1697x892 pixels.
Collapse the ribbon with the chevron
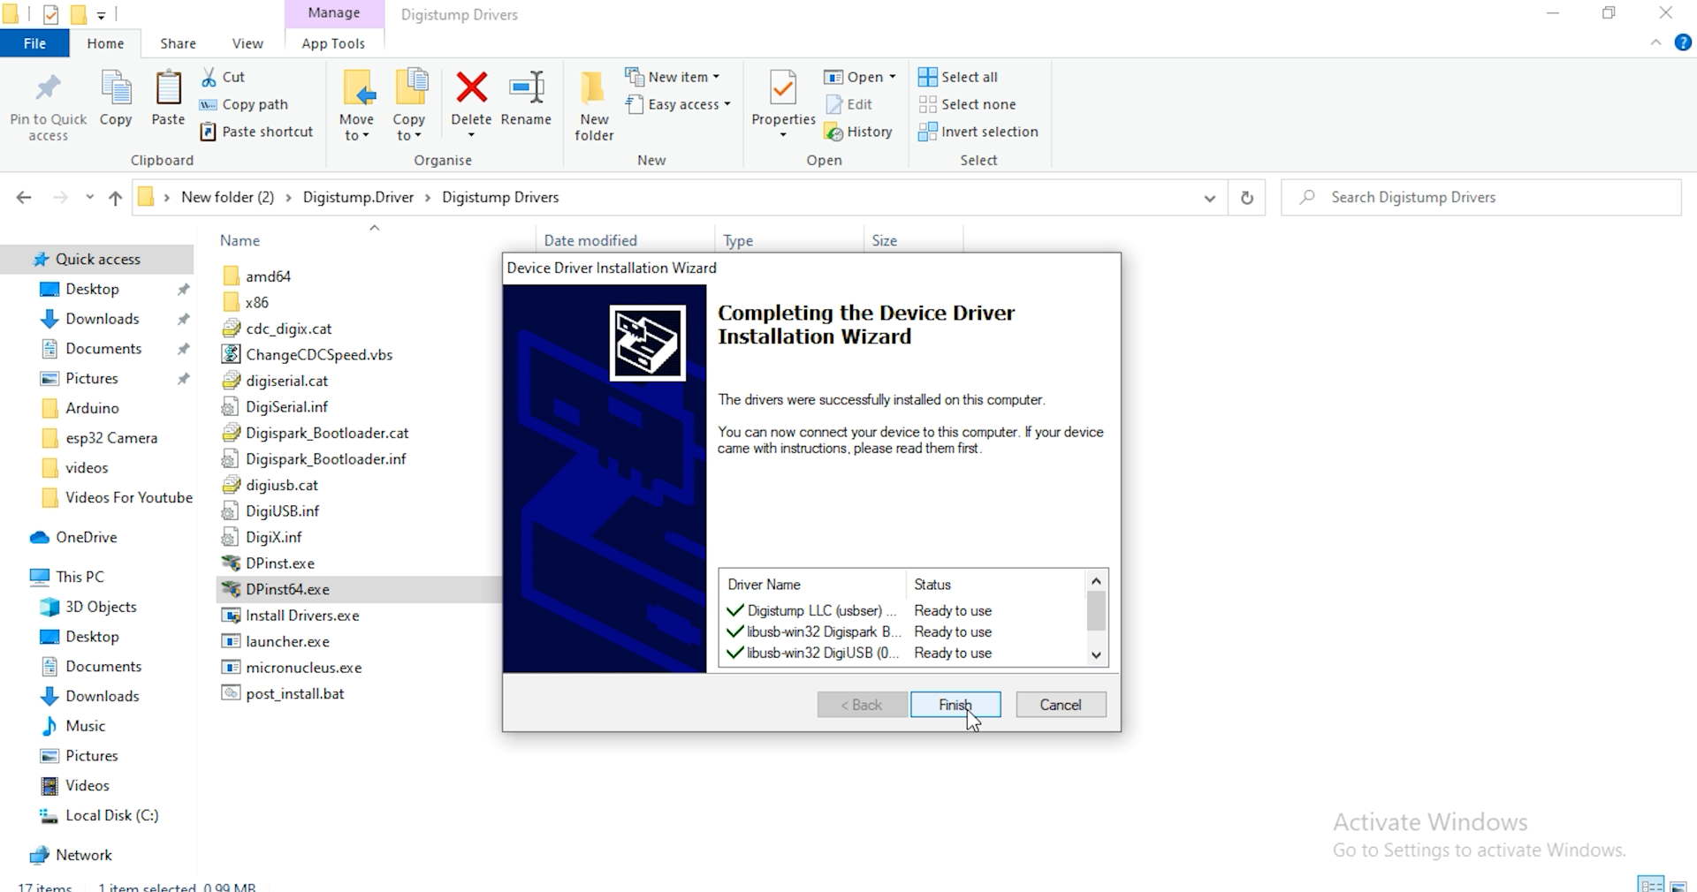(1656, 42)
